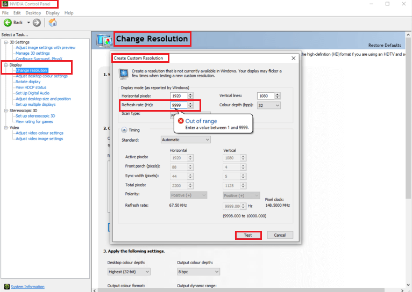Select Adjust desktop size and position
The image size is (412, 292).
click(x=44, y=99)
